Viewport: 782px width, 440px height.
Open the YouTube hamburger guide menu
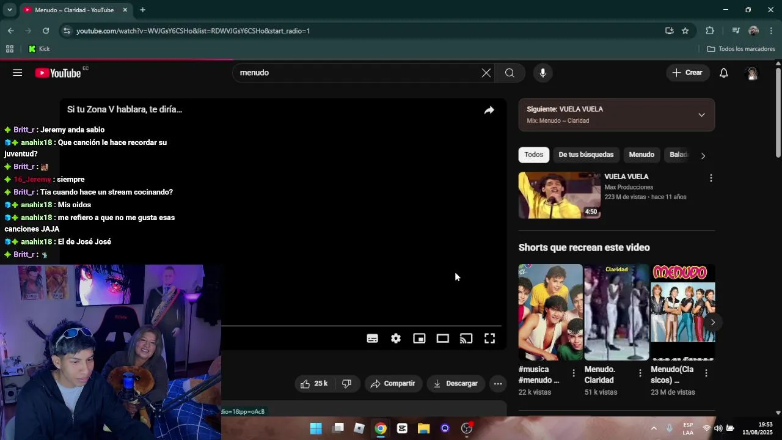(x=17, y=73)
